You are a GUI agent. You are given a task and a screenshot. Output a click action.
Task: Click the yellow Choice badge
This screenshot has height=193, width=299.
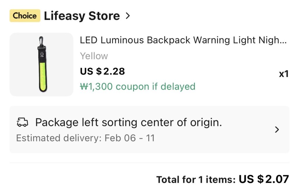tap(25, 16)
